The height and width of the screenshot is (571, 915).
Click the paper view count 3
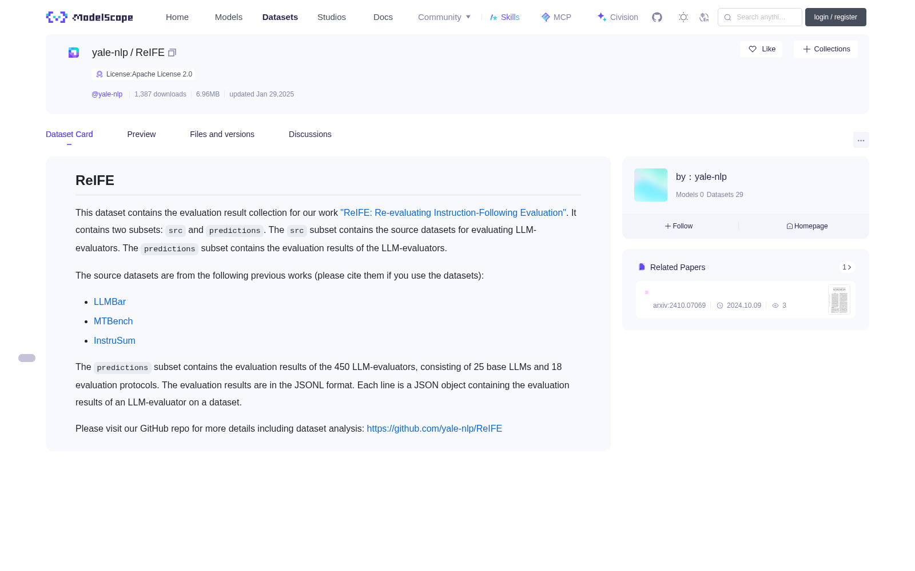[x=784, y=305]
